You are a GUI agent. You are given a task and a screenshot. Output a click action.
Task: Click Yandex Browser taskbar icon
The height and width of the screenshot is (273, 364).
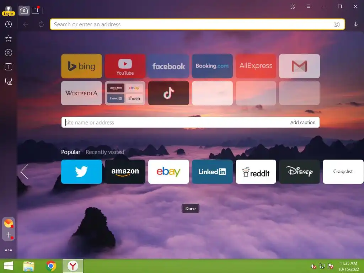[73, 266]
